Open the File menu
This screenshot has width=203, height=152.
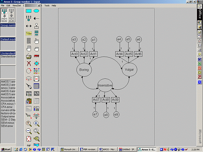pos(2,5)
